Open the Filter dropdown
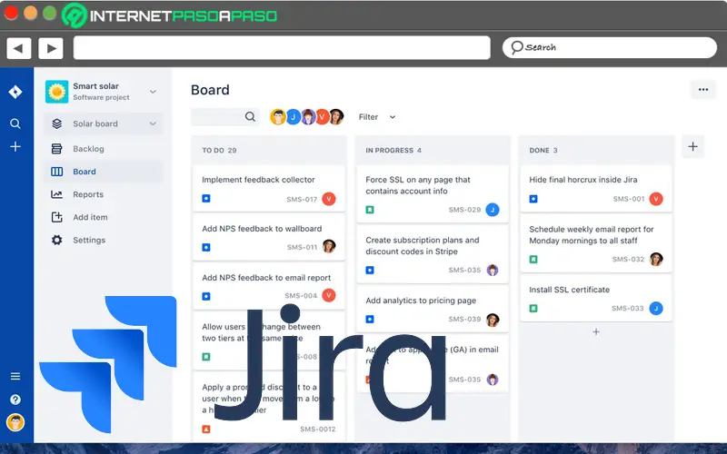The width and height of the screenshot is (727, 454). tap(377, 117)
